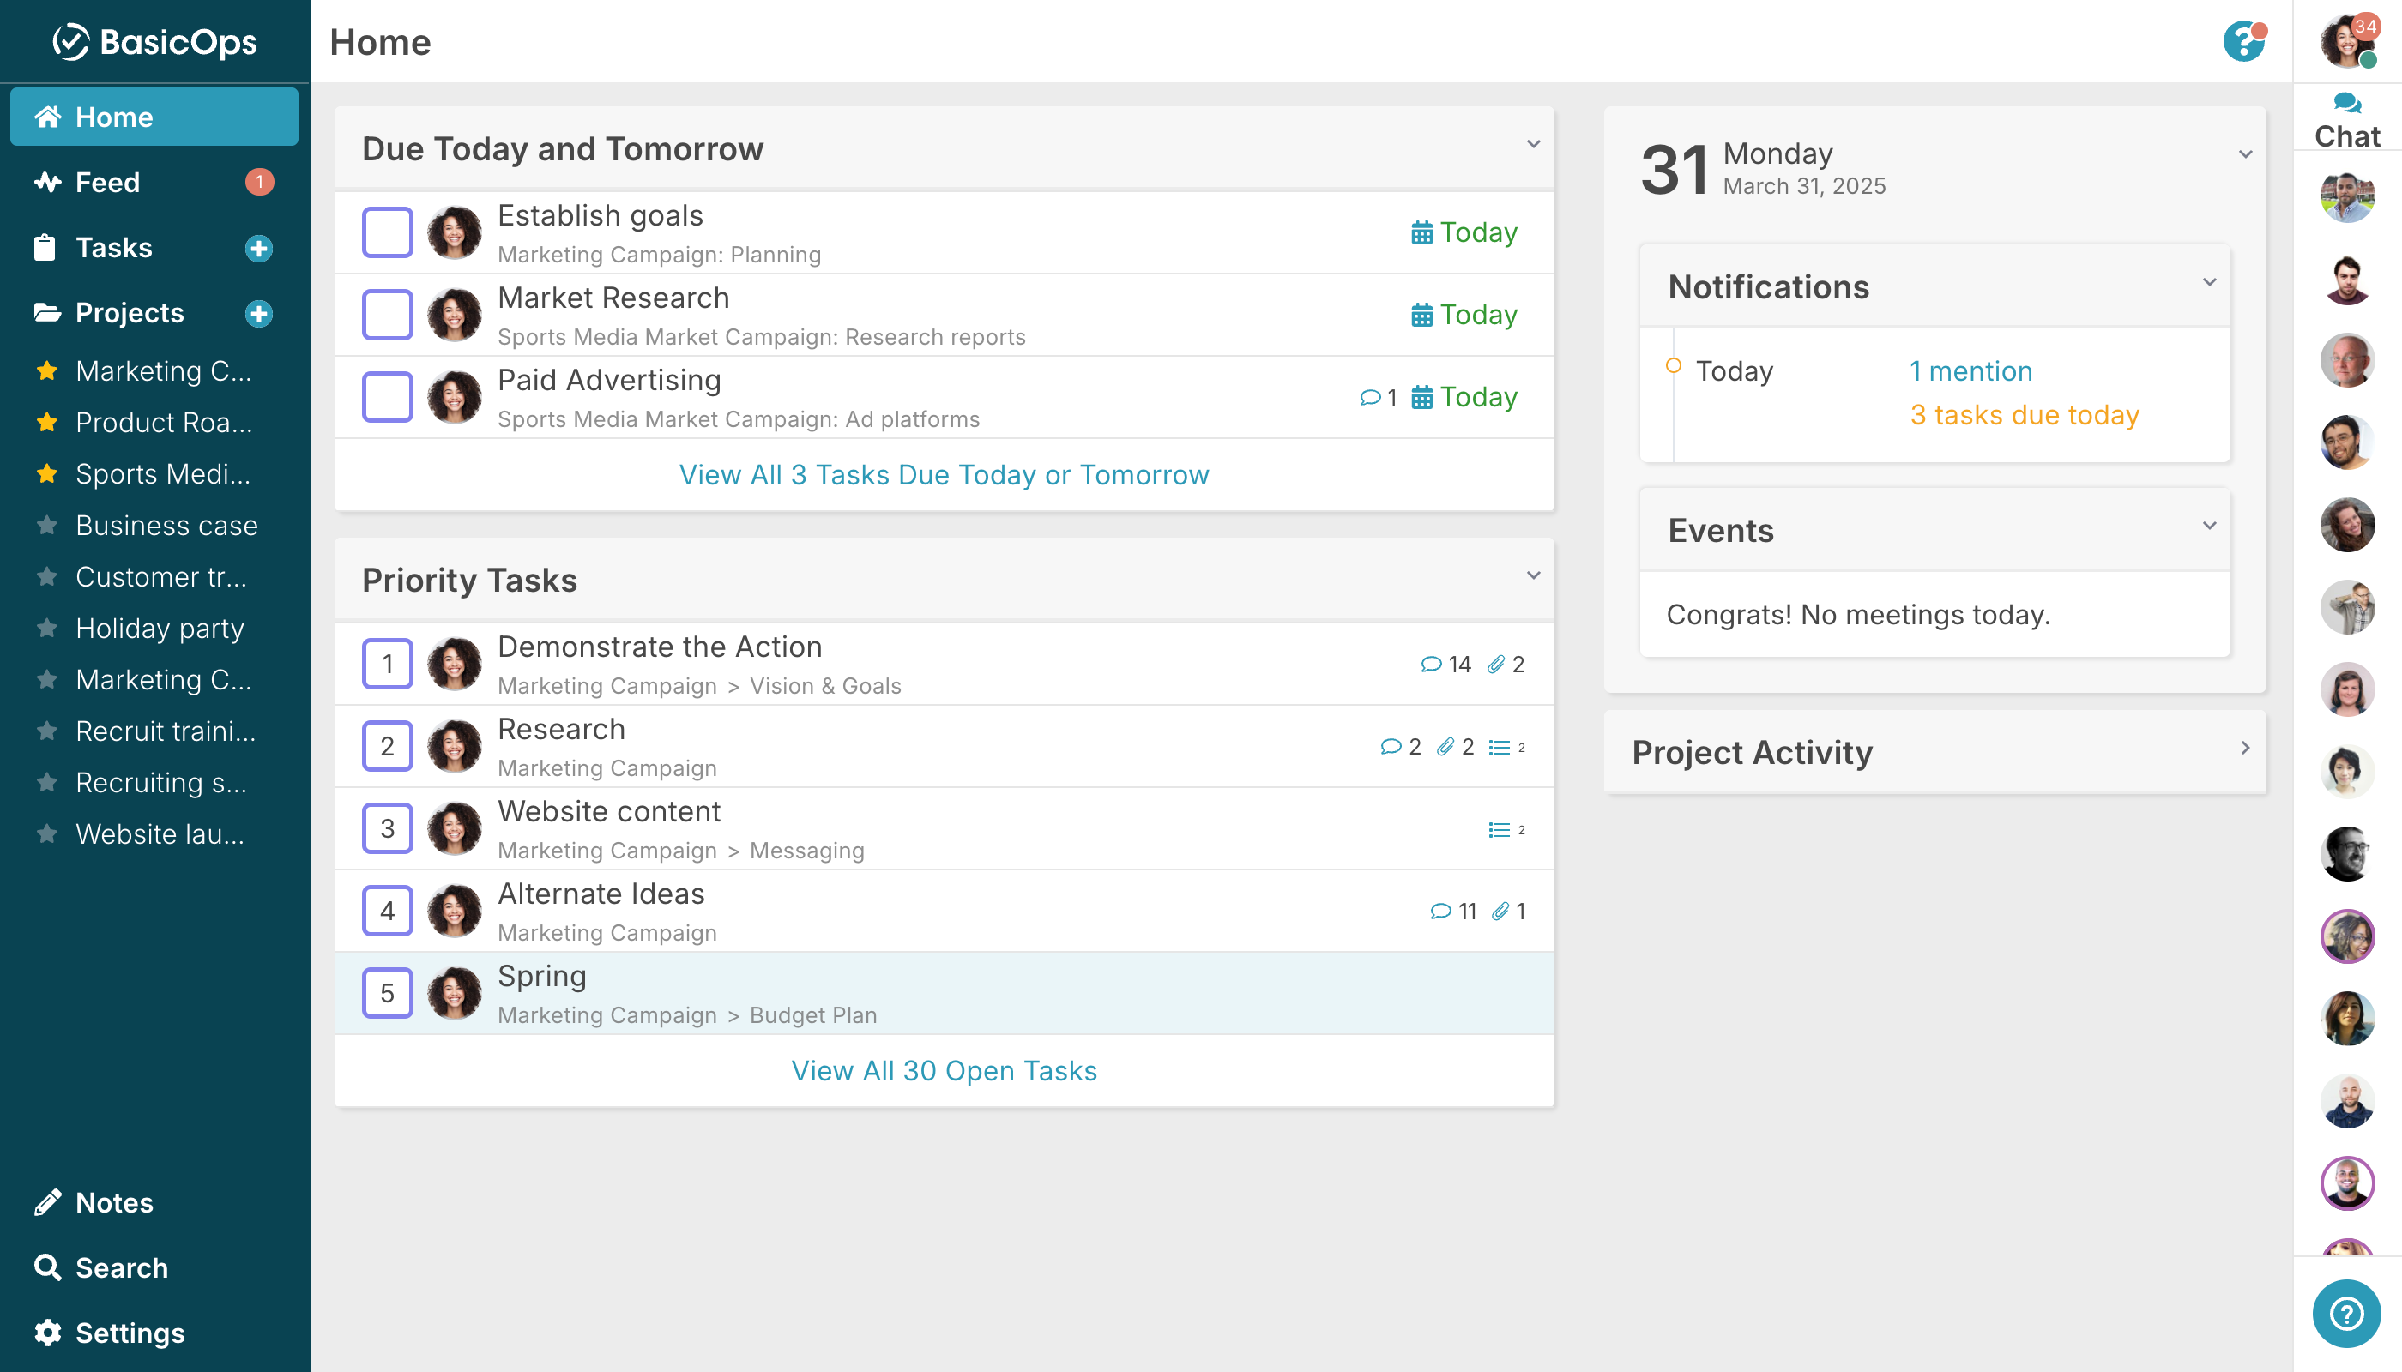
Task: Open the 1 mention notification link
Action: (1971, 371)
